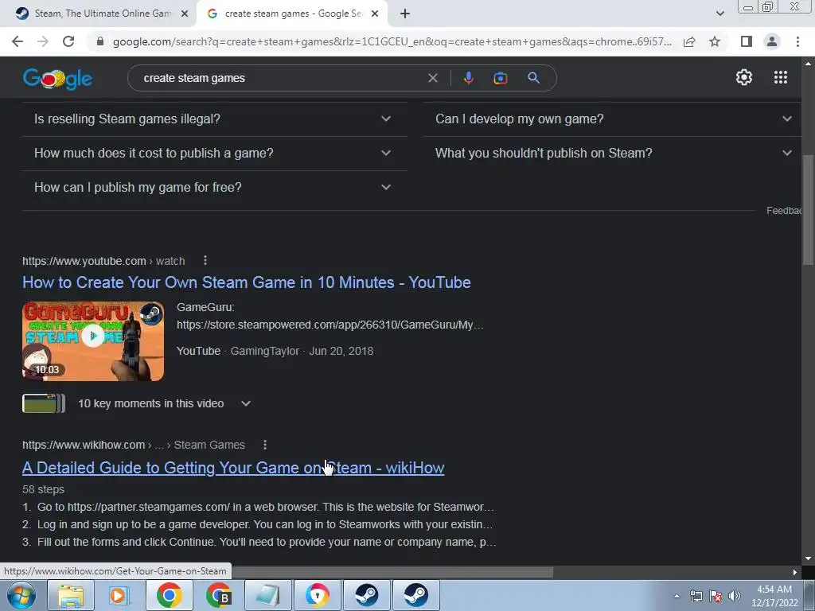The image size is (815, 611).
Task: Open the second Steam taskbar icon
Action: click(415, 595)
